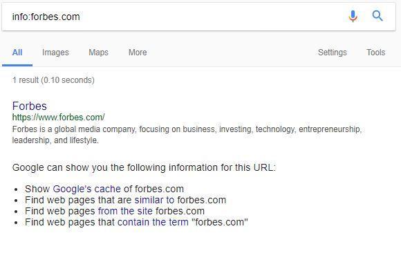Click the 'Google can show you' heading text
This screenshot has width=401, height=260.
pyautogui.click(x=144, y=167)
